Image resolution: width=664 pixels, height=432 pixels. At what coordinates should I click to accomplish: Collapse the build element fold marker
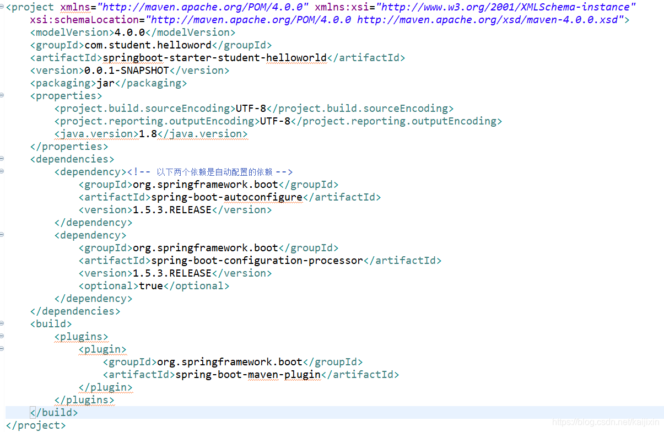pyautogui.click(x=2, y=324)
